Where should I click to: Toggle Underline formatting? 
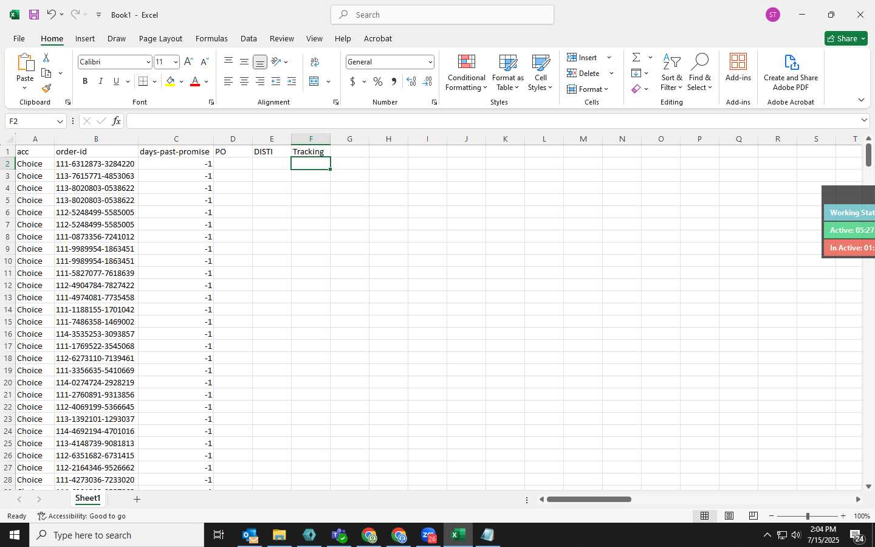tap(116, 81)
